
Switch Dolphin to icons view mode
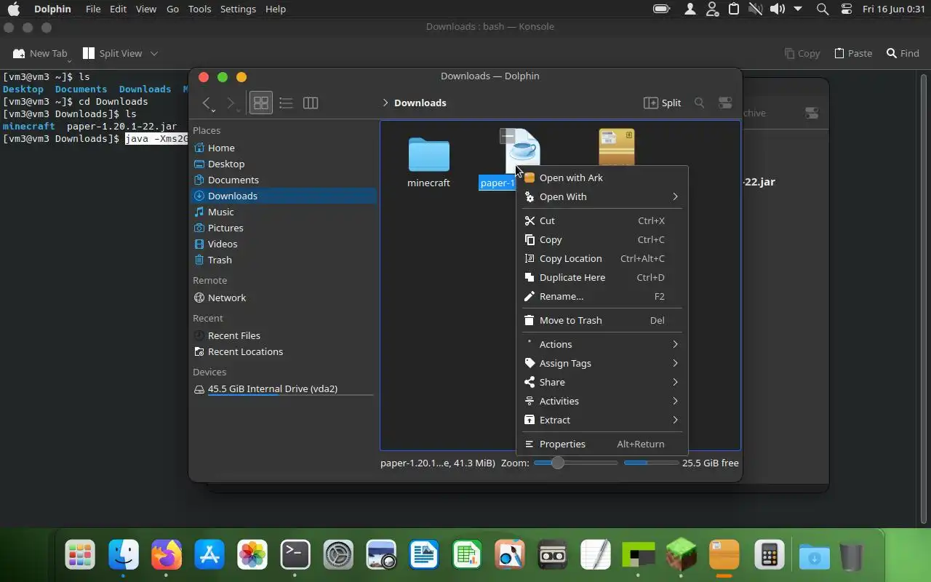[260, 103]
